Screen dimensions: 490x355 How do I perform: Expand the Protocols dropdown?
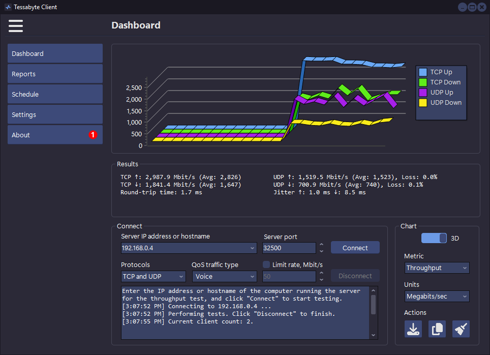tap(153, 276)
